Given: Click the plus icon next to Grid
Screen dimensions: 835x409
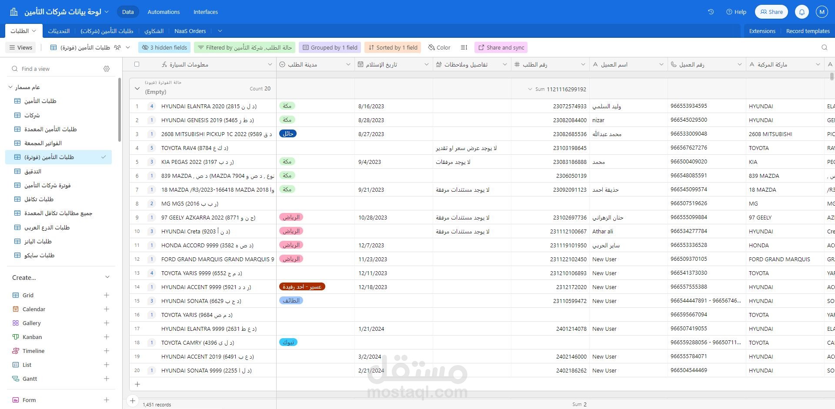Looking at the screenshot, I should tap(107, 295).
